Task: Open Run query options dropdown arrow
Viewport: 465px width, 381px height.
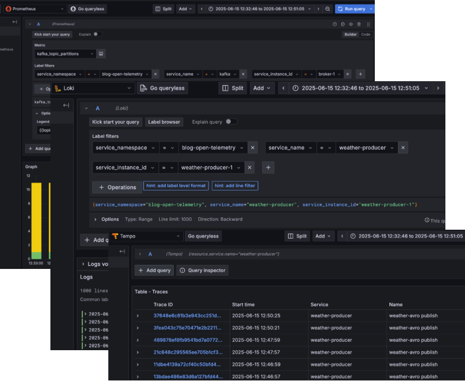Action: pos(371,9)
